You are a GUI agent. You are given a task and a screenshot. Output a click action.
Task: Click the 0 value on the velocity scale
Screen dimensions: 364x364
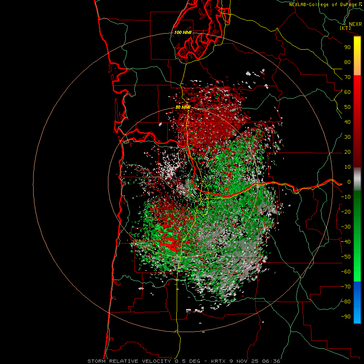click(x=349, y=182)
